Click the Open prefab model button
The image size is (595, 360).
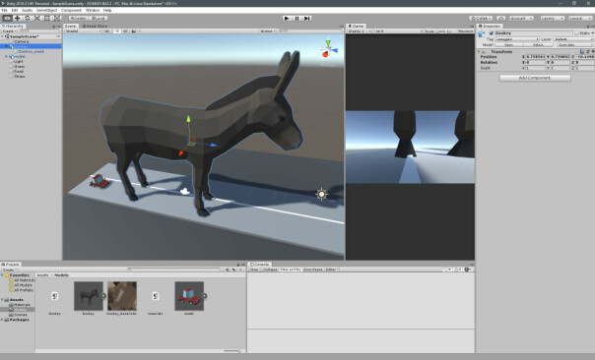click(508, 44)
